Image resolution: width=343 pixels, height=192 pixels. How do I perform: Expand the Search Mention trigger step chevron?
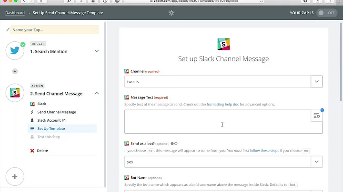(x=96, y=51)
